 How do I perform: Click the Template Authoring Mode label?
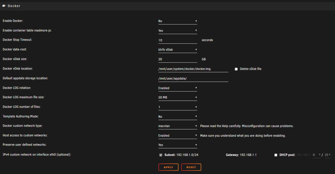pyautogui.click(x=20, y=116)
